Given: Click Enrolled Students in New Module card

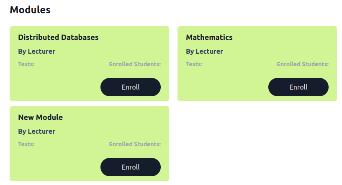Looking at the screenshot, I should point(135,145).
